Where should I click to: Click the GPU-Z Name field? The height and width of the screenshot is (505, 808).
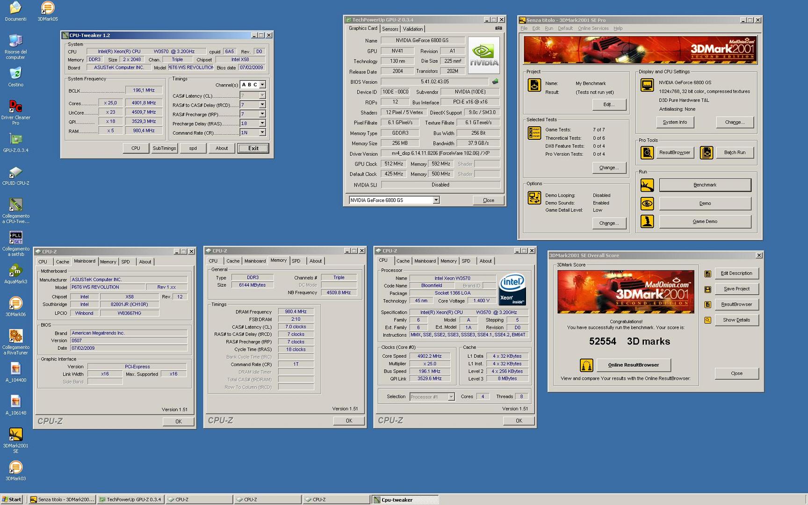pos(422,41)
